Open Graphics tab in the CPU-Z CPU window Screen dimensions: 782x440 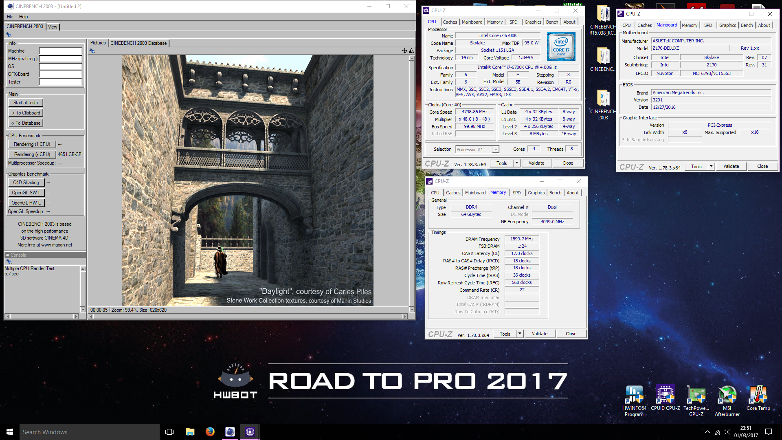[533, 22]
